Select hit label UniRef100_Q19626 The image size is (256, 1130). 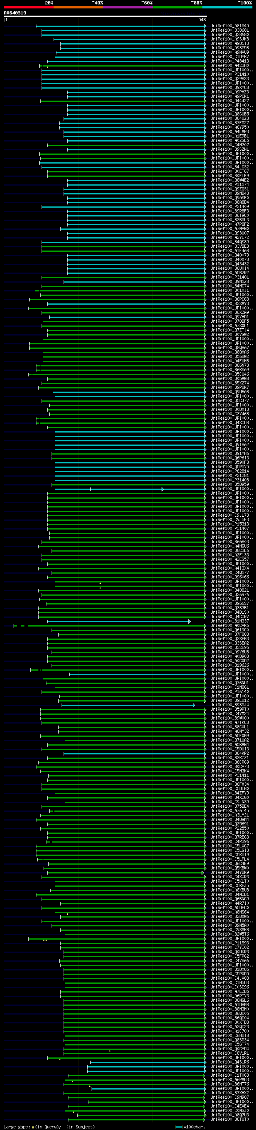(230, 665)
